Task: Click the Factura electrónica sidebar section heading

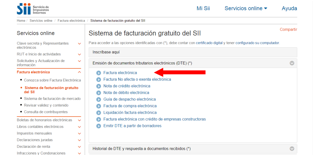Action: pyautogui.click(x=33, y=72)
